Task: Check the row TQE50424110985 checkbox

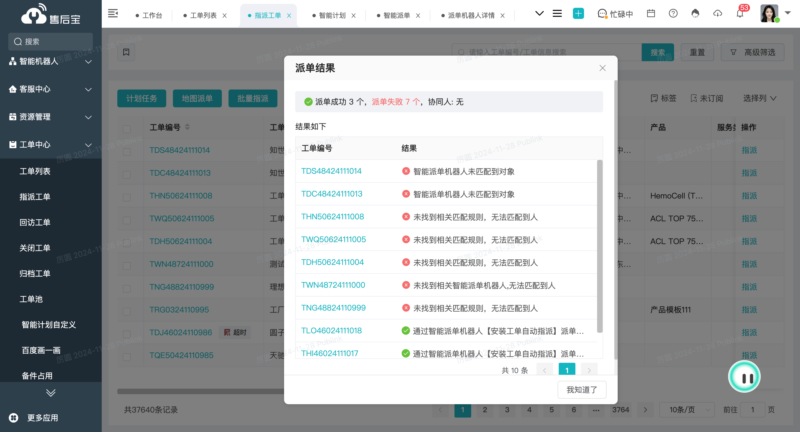Action: (x=127, y=357)
